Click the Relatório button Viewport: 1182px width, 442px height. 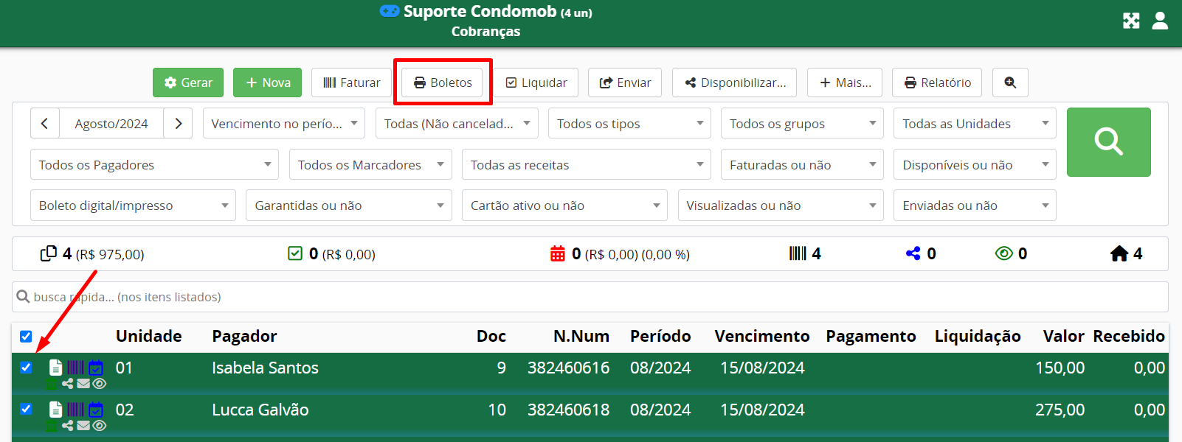(938, 83)
